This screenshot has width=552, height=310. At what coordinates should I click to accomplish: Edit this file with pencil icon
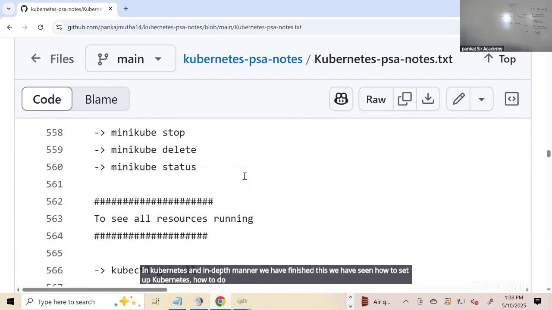[458, 99]
